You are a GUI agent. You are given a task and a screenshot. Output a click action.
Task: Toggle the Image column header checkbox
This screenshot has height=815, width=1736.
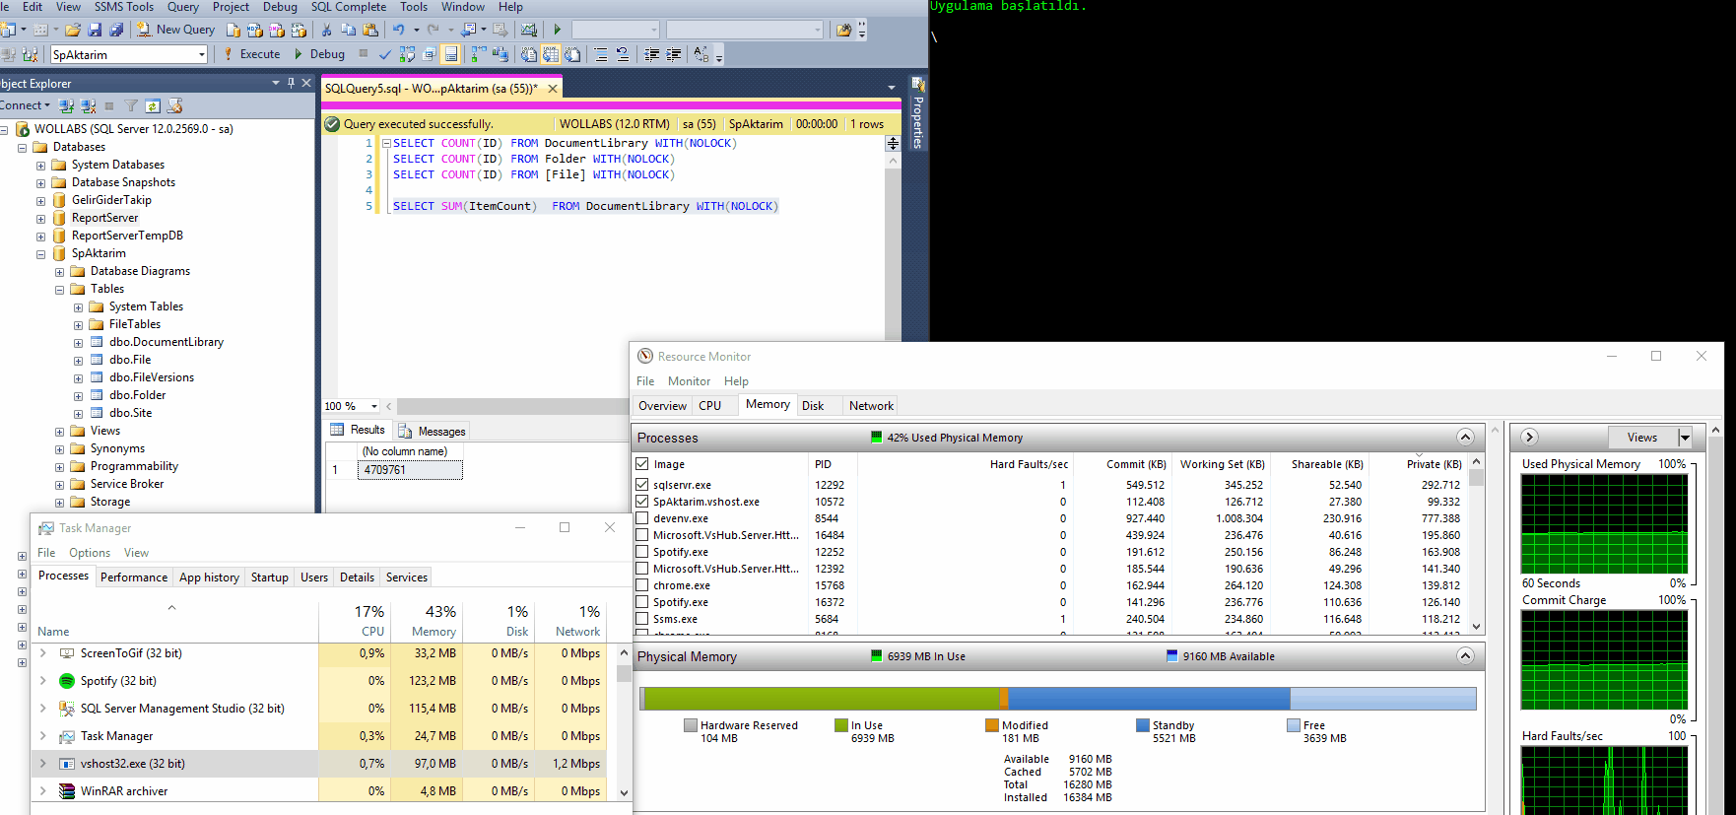click(x=642, y=464)
